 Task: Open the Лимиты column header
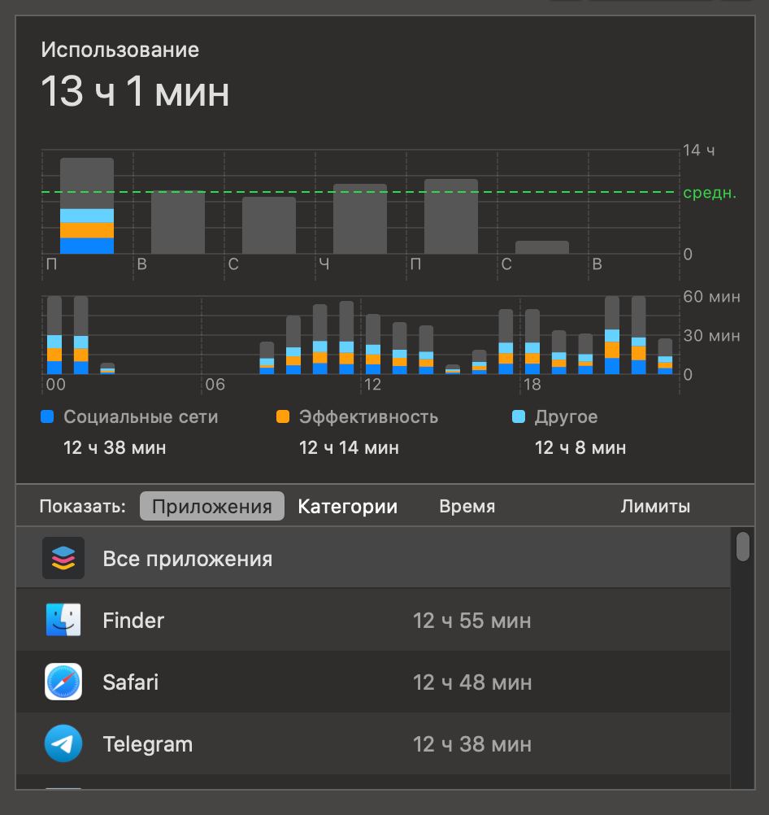pyautogui.click(x=655, y=506)
